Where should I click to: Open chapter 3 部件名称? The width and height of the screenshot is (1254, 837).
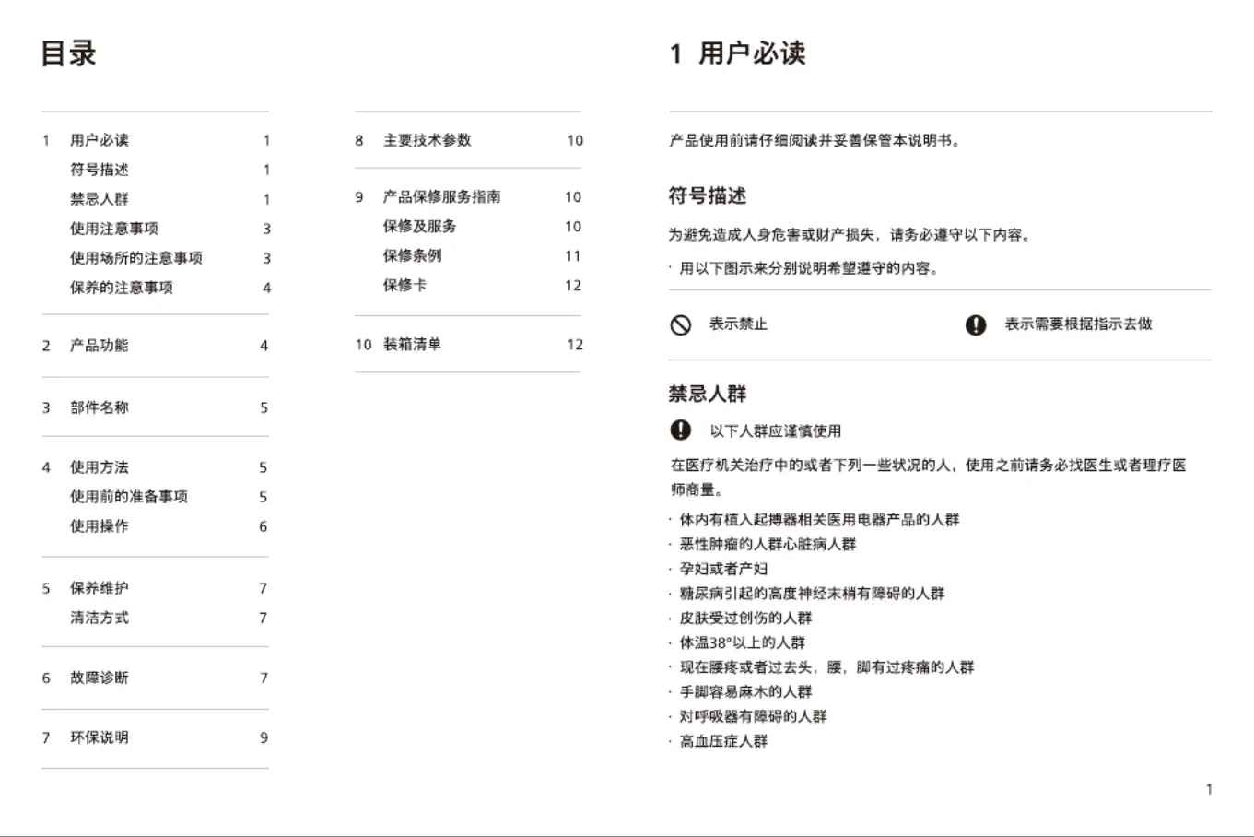[x=100, y=407]
